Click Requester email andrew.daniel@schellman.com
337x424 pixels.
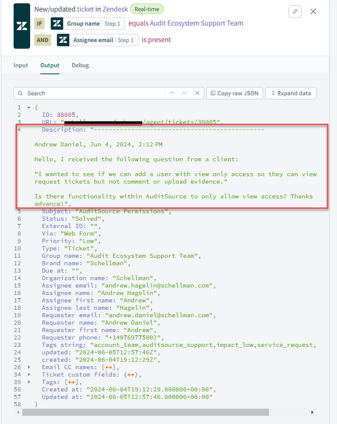click(x=159, y=315)
